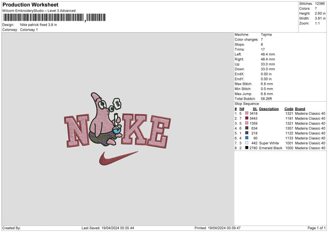Click the Width value 3.81 in
The image size is (328, 232).
point(320,19)
